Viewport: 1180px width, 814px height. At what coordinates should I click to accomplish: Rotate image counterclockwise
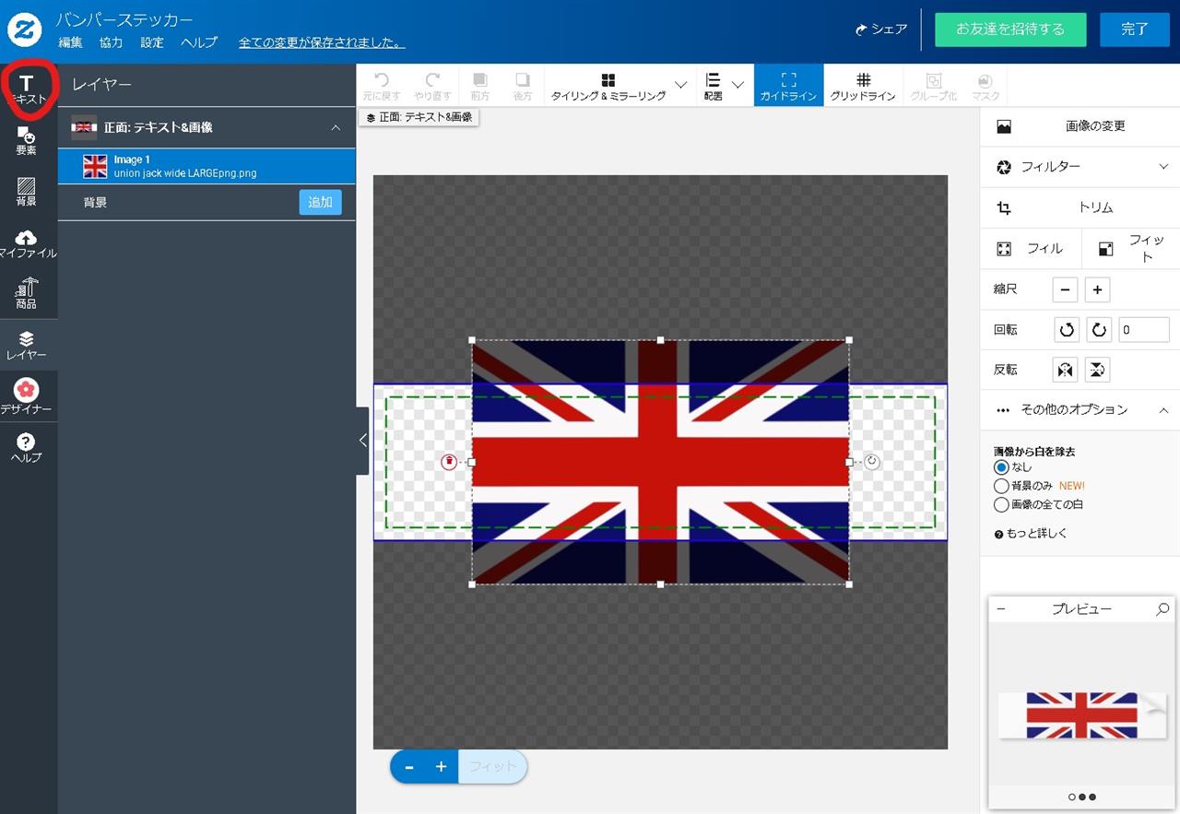[x=1067, y=330]
